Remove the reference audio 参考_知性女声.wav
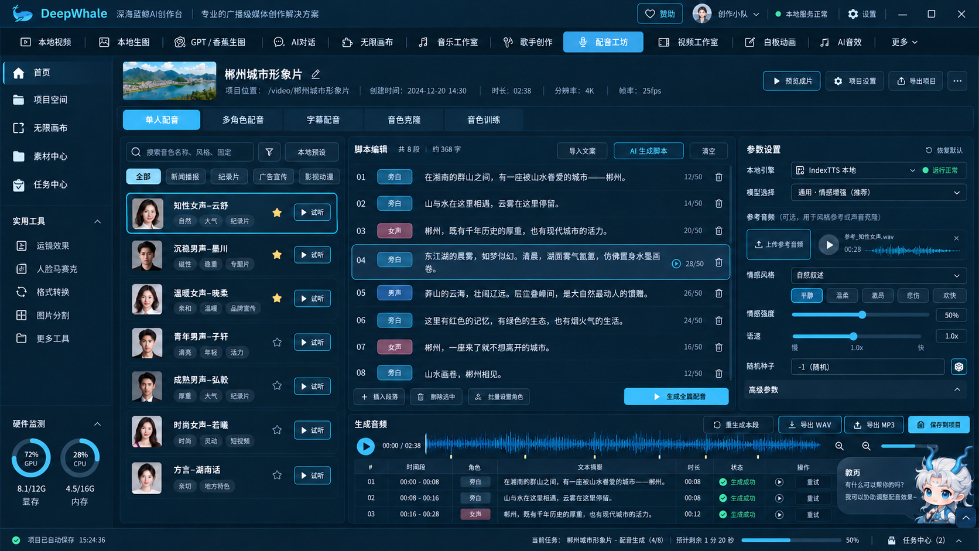Image resolution: width=979 pixels, height=551 pixels. point(956,238)
